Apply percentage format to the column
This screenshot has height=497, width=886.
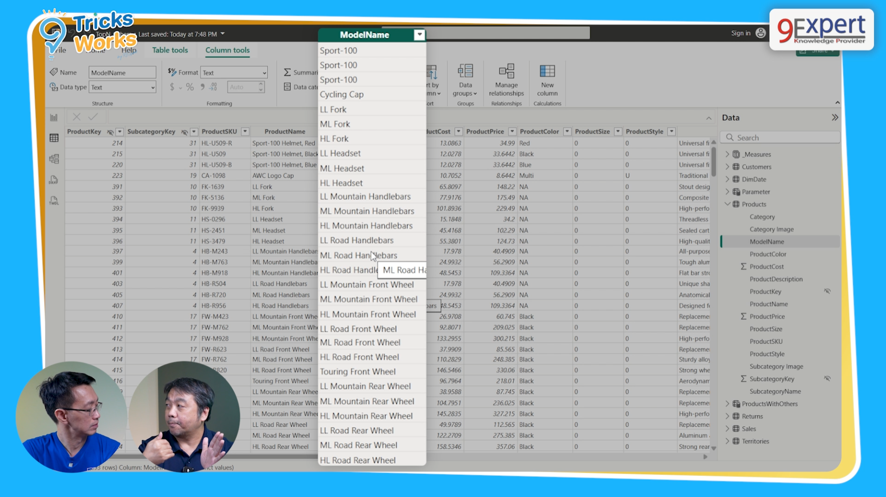[189, 87]
